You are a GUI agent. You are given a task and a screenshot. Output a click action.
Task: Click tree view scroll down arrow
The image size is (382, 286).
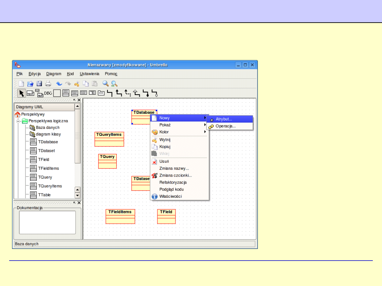click(77, 196)
